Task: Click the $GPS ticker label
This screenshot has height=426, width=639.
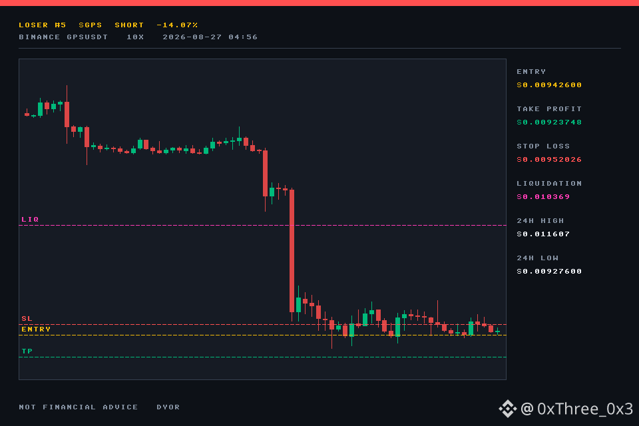Action: (91, 25)
